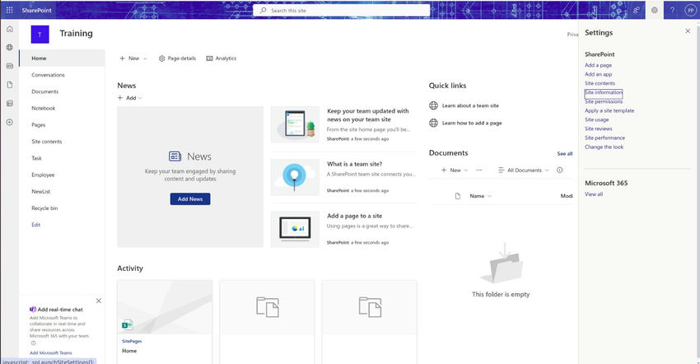Viewport: 700px width, 364px height.
Task: Click the search magnifier icon
Action: (263, 10)
